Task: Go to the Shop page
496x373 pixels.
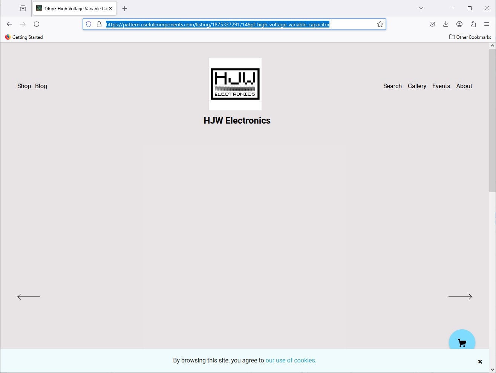Action: (x=24, y=86)
